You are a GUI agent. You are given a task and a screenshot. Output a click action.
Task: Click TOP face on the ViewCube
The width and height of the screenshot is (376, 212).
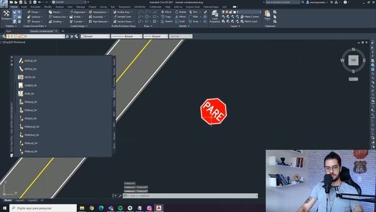tap(353, 60)
